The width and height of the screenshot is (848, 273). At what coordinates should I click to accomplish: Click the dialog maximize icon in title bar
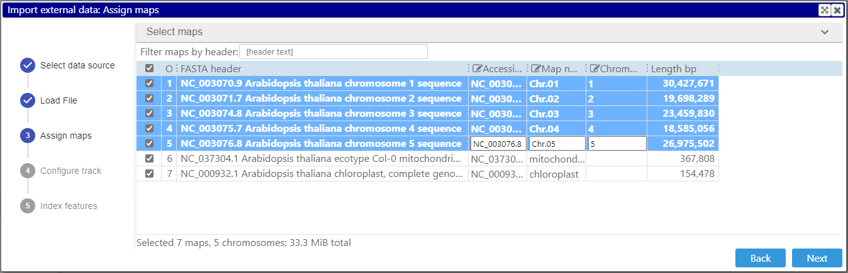point(825,10)
